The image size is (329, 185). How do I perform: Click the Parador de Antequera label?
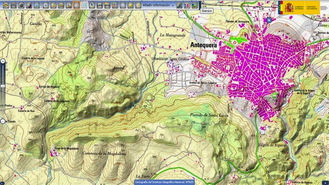click(x=237, y=21)
